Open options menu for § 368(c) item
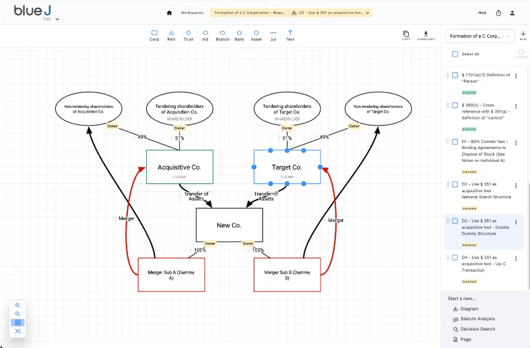 pyautogui.click(x=516, y=107)
